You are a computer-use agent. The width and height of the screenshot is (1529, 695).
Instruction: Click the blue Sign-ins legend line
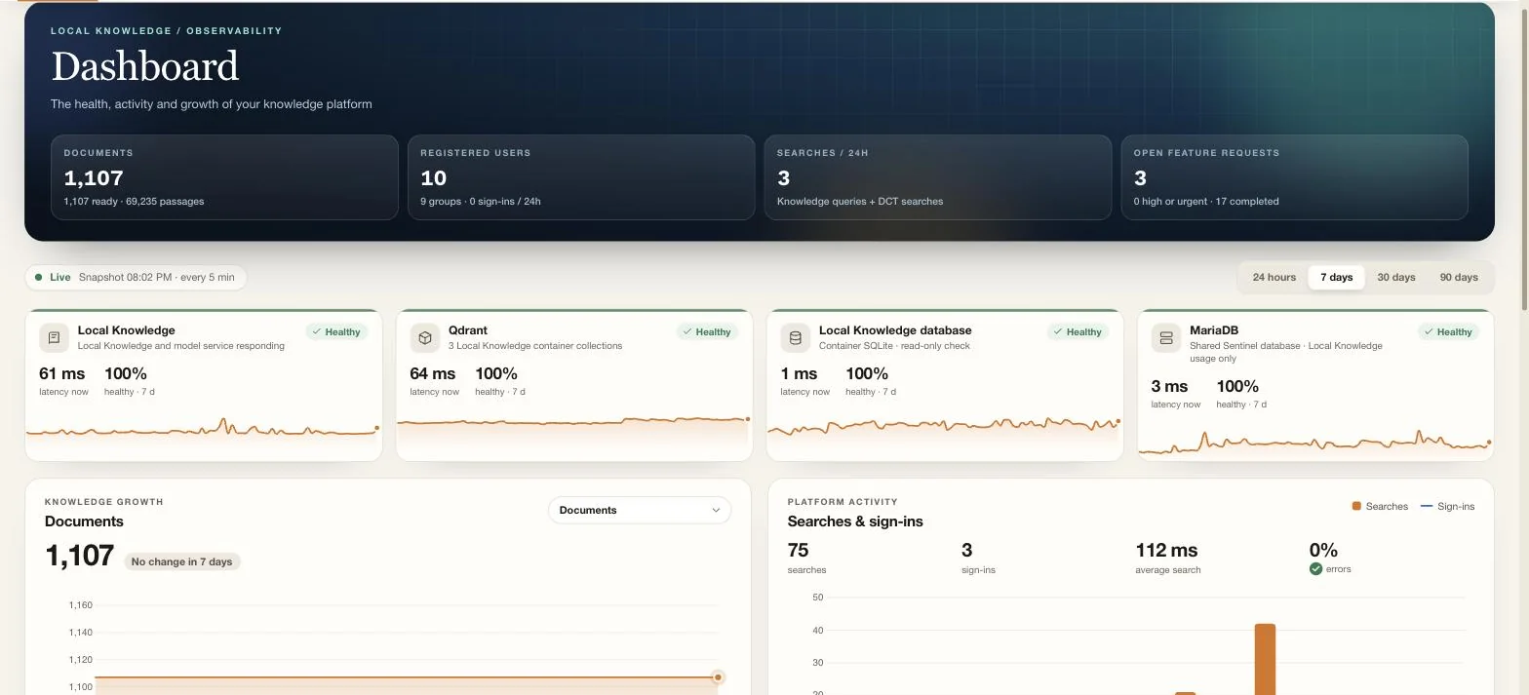[x=1427, y=506]
